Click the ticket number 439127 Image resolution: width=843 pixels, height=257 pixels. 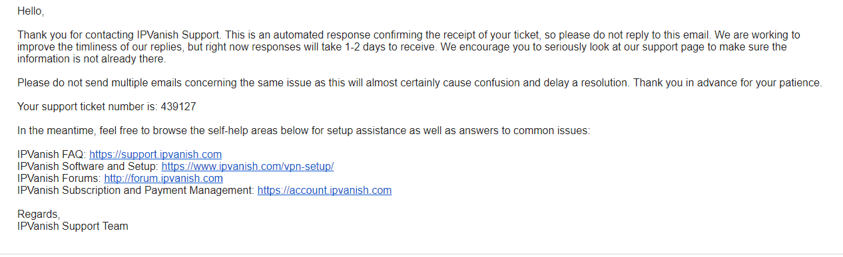(x=178, y=106)
